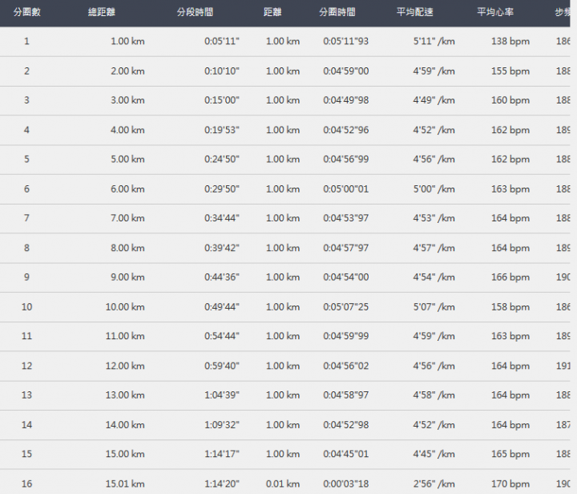Viewport: 577px width, 494px height.
Task: Click pace value 4'53" /km
Action: (434, 218)
